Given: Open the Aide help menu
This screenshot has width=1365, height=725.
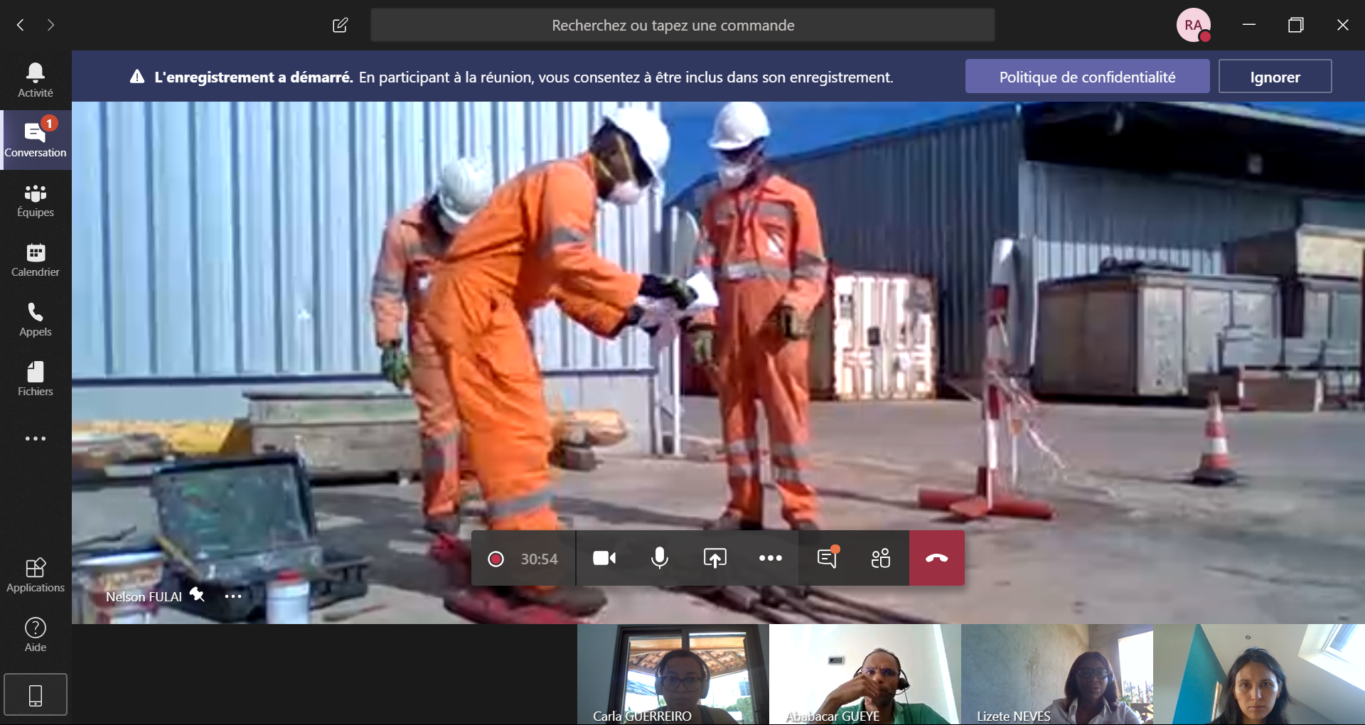Looking at the screenshot, I should [36, 635].
